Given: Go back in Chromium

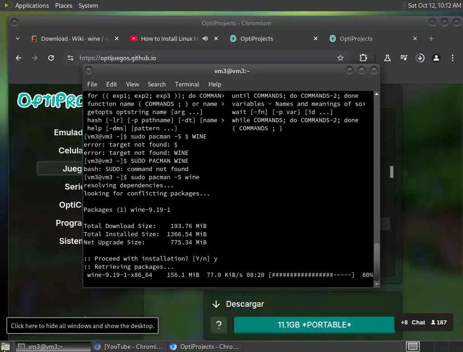Looking at the screenshot, I should point(18,58).
